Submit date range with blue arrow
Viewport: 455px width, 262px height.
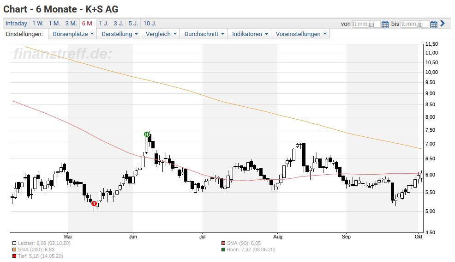point(443,23)
